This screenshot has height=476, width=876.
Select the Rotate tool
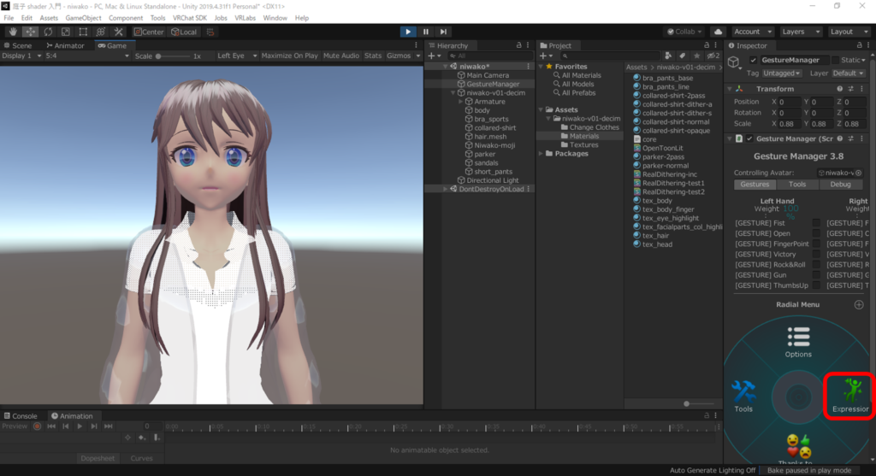tap(48, 32)
